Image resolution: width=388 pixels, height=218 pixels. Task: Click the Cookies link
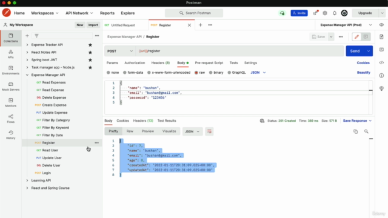(x=363, y=63)
